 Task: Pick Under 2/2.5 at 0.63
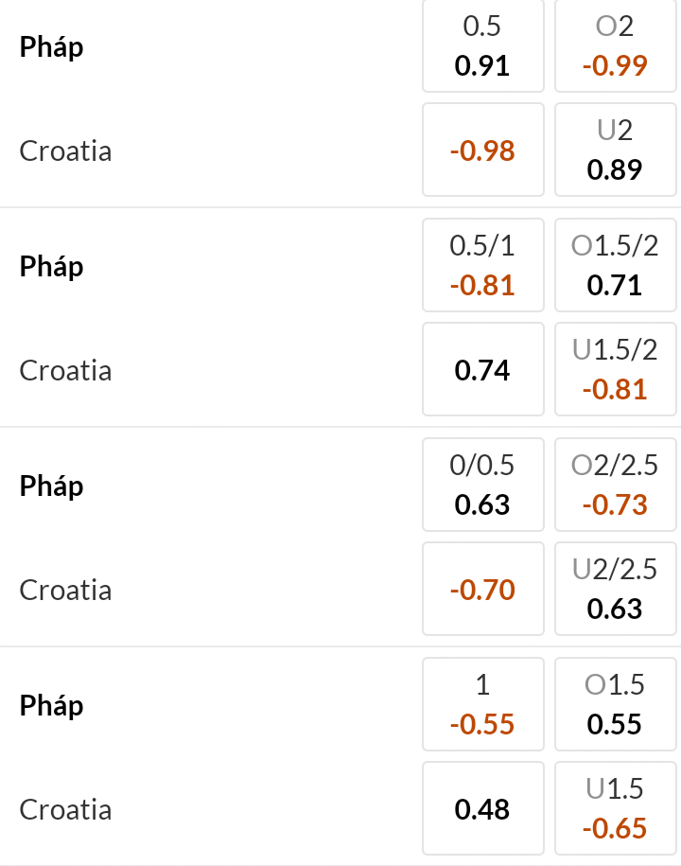coord(615,590)
